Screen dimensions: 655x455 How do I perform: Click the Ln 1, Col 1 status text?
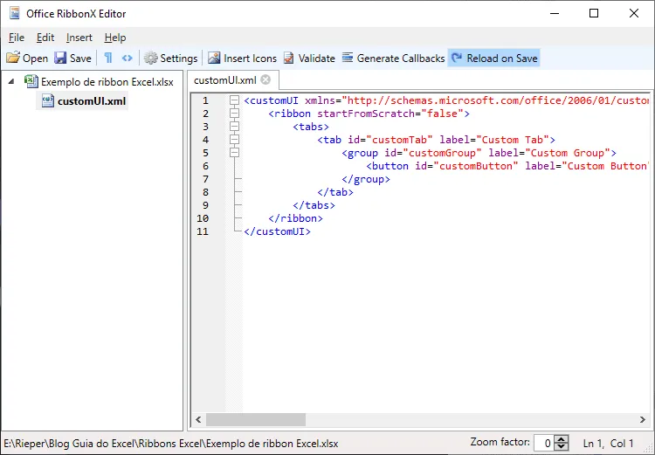click(x=608, y=443)
